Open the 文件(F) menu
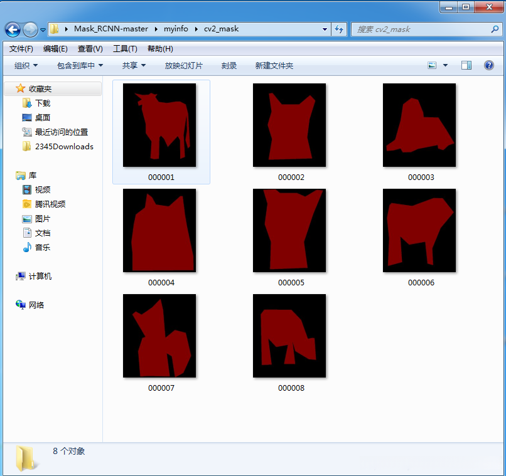Viewport: 506px width, 476px height. pos(21,49)
